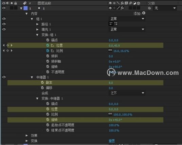This screenshot has width=182, height=145.
Task: Go to previous keyframe of 比例
Action: (x=4, y=50)
